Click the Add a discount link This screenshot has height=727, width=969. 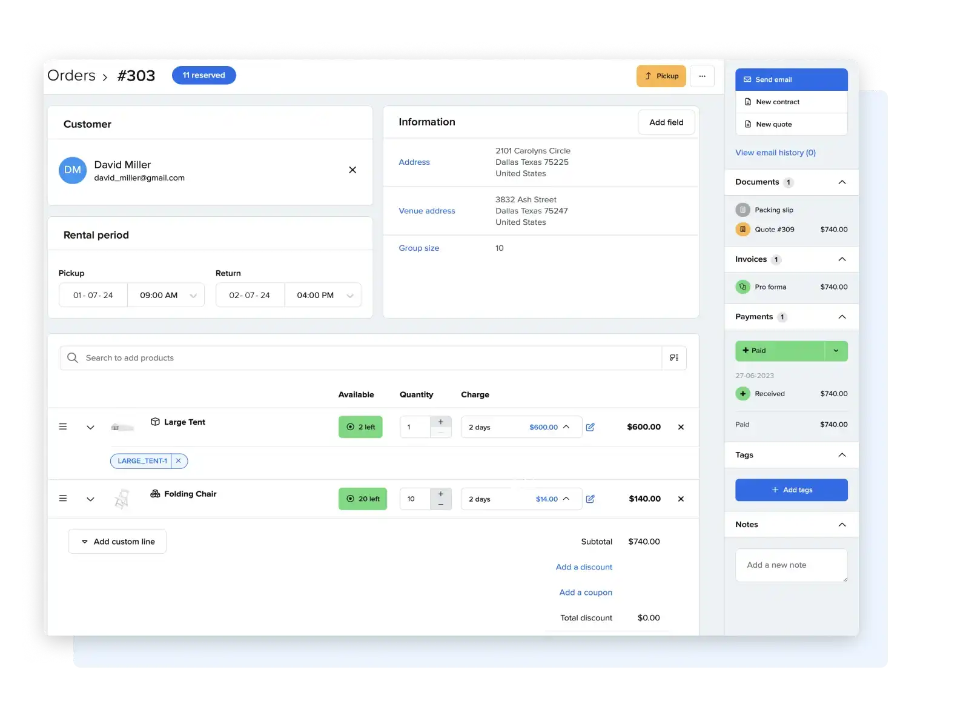583,566
